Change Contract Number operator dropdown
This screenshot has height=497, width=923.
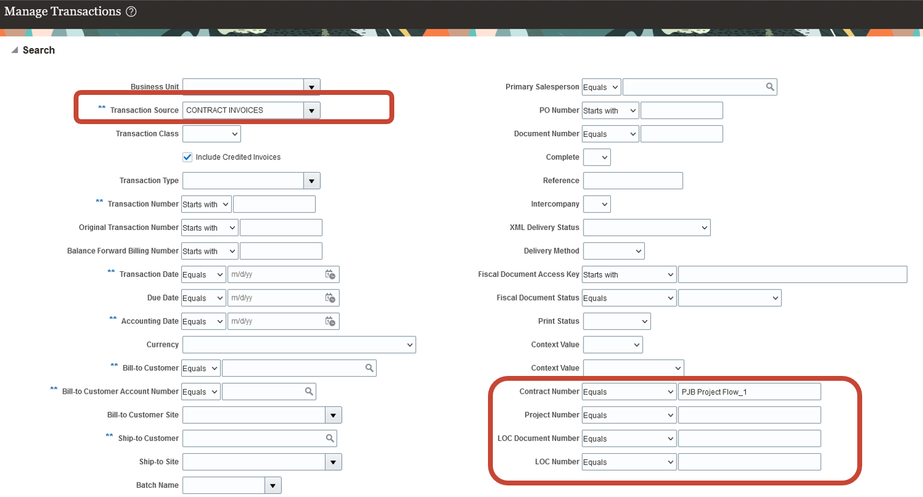point(629,392)
